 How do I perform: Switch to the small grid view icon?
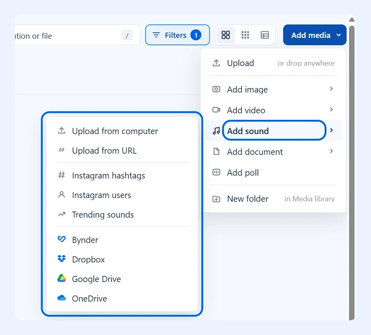click(245, 35)
